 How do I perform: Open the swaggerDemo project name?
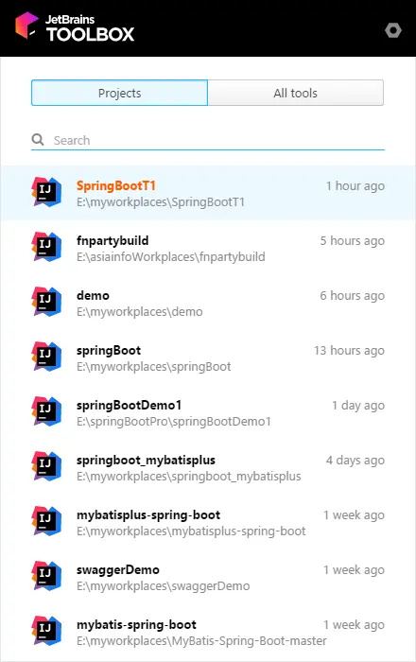(118, 570)
